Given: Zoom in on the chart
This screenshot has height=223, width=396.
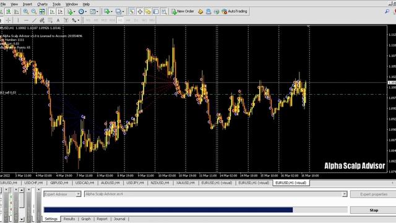Looking at the screenshot, I should point(25,11).
